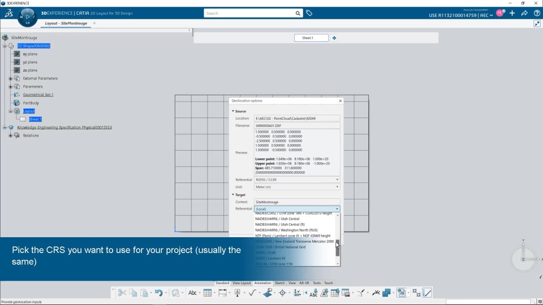Select the Table tool icon

click(x=208, y=293)
